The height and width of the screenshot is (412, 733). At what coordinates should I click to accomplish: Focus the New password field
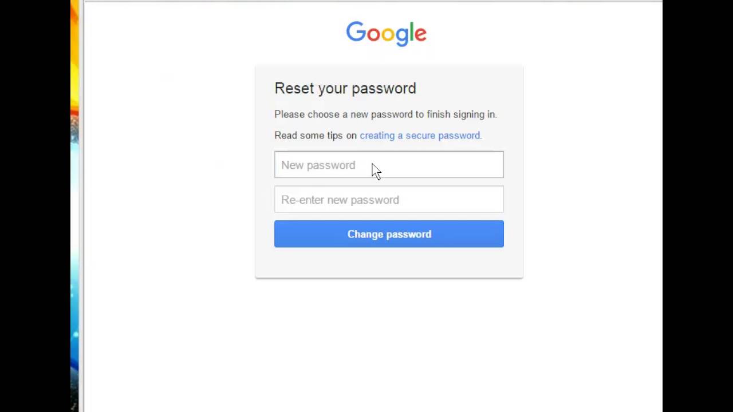[x=389, y=165]
